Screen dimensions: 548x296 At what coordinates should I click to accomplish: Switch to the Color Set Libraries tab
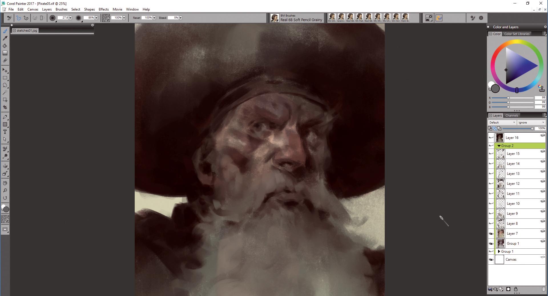click(517, 34)
